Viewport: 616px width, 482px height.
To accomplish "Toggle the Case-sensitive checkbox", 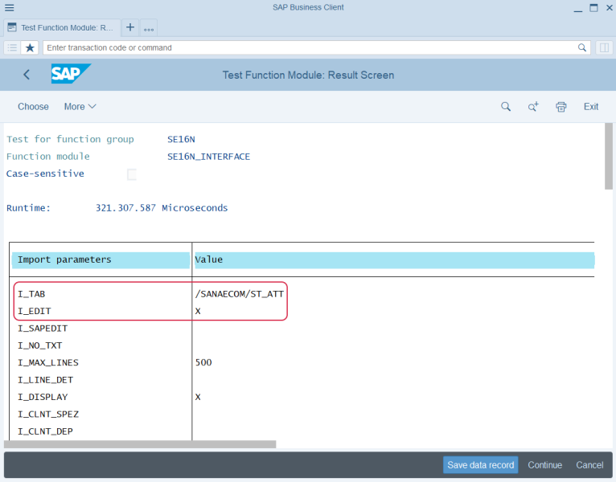I will point(132,174).
